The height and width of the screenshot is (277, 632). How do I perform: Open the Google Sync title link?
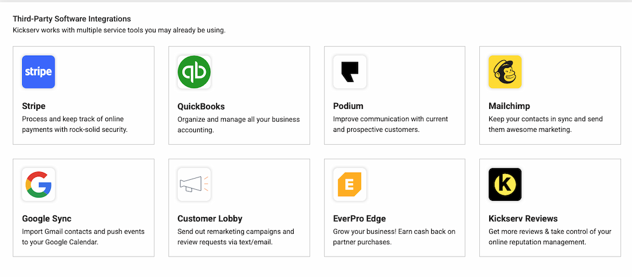point(47,218)
